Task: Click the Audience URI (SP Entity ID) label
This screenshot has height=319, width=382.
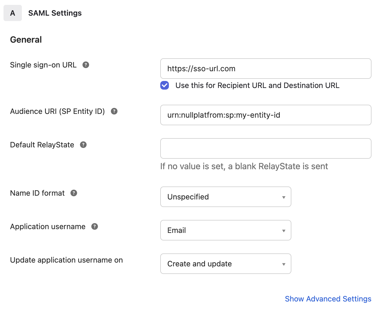Action: pyautogui.click(x=57, y=111)
